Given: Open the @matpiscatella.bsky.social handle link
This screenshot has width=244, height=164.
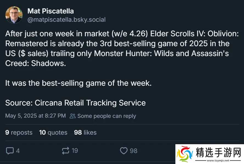Looking at the screenshot, I should pyautogui.click(x=66, y=20).
